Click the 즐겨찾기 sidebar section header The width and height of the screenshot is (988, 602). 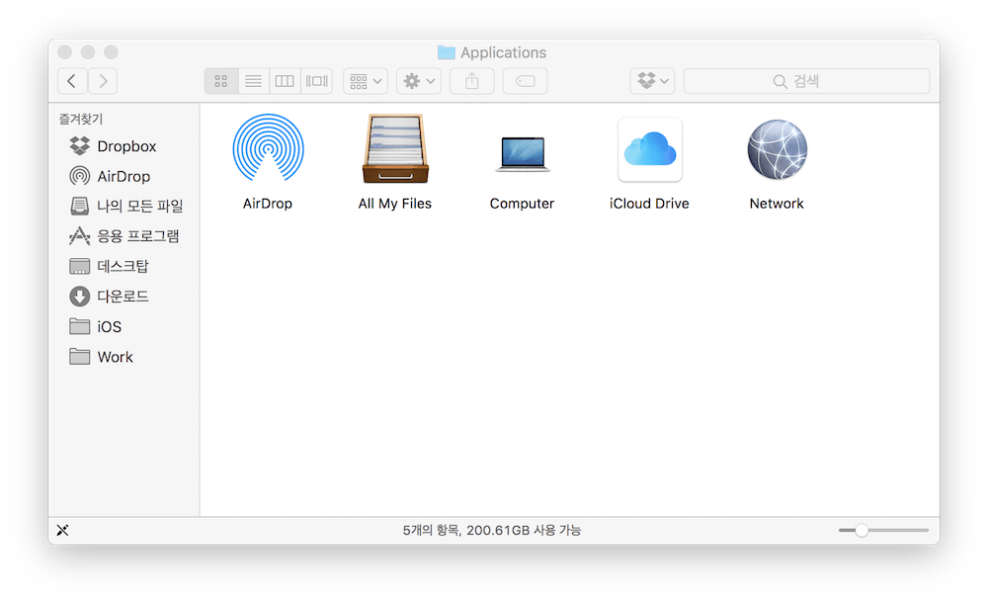(x=81, y=119)
